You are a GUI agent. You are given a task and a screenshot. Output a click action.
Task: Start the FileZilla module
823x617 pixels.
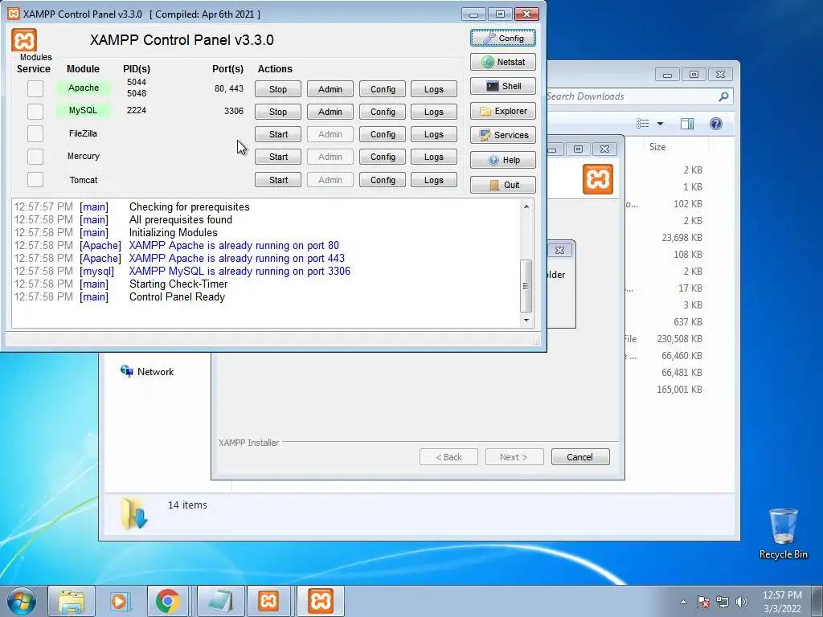tap(278, 134)
